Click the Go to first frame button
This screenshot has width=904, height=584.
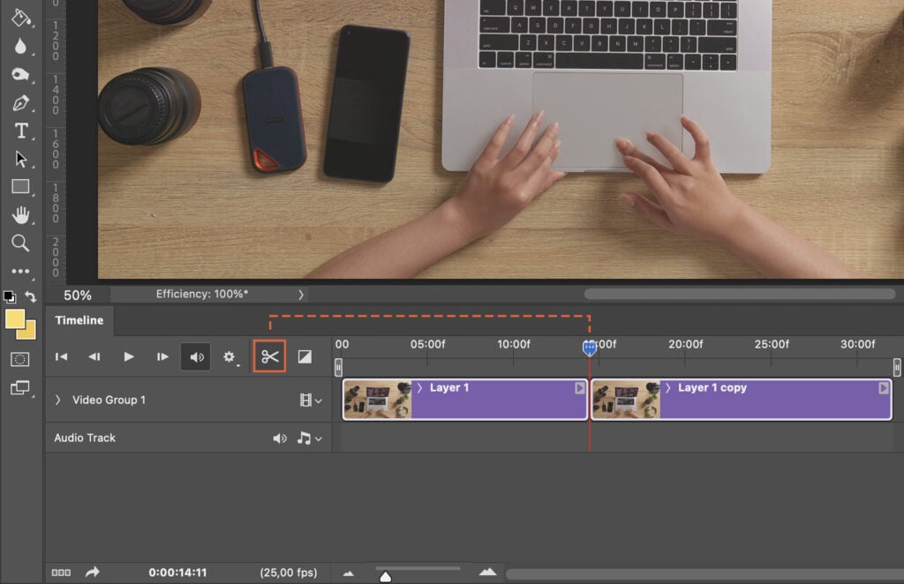point(60,356)
